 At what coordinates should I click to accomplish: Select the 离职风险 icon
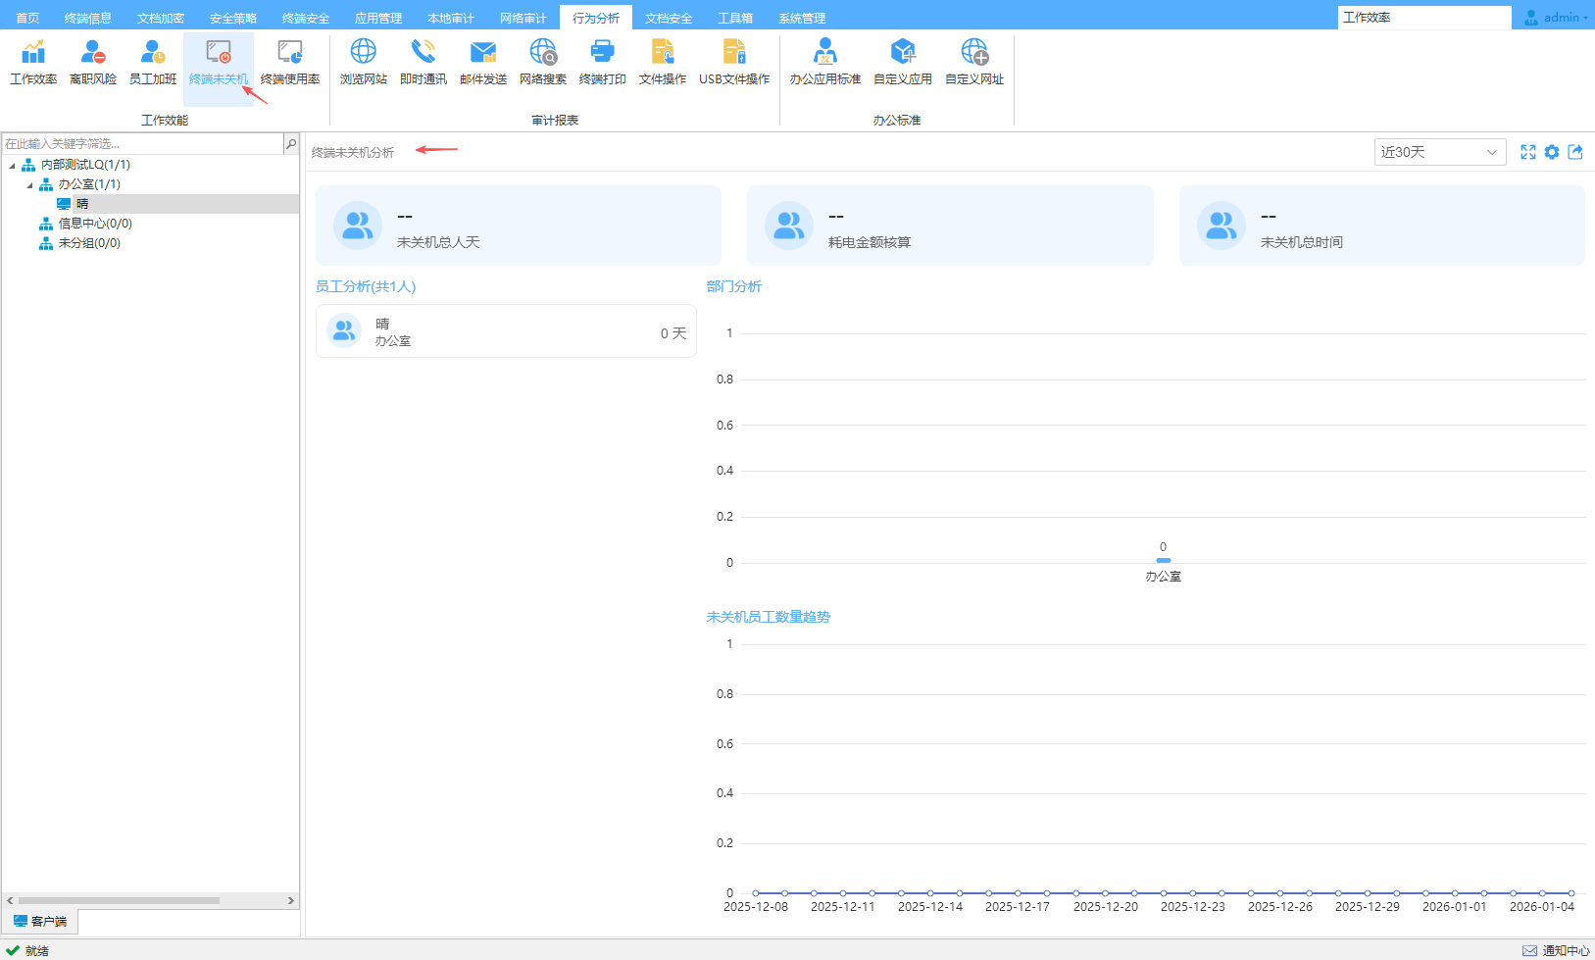(93, 62)
